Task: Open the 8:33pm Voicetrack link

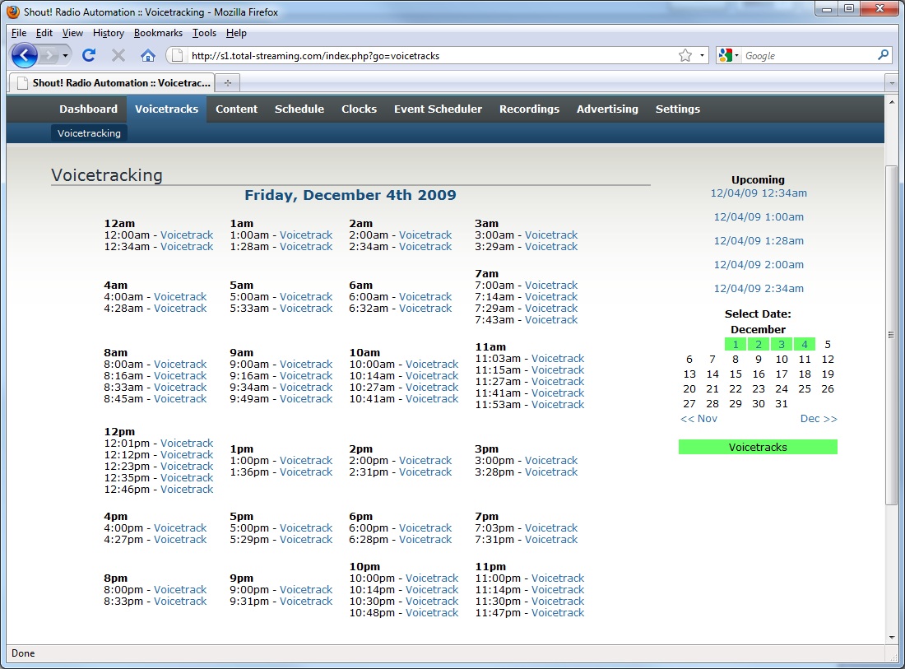Action: 180,602
